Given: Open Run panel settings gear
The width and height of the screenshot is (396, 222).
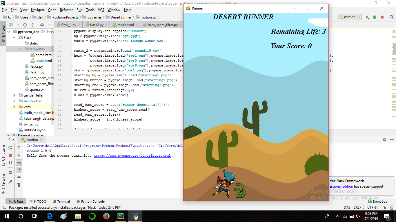Looking at the screenshot, I should 384,139.
